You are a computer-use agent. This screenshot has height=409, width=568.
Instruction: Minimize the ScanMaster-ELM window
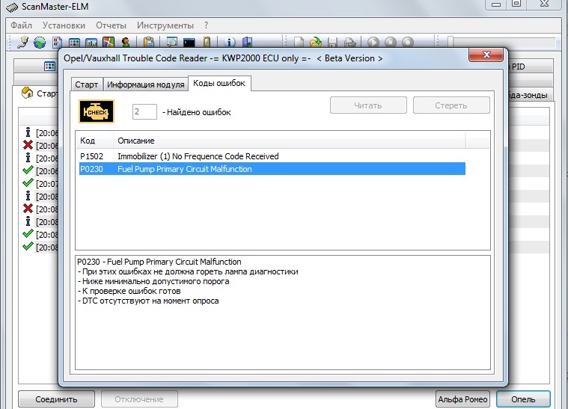tap(496, 4)
